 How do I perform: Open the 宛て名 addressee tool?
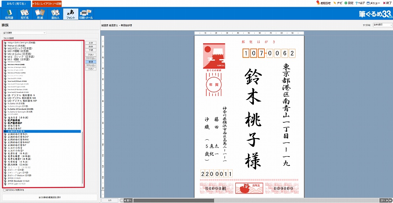pos(24,14)
